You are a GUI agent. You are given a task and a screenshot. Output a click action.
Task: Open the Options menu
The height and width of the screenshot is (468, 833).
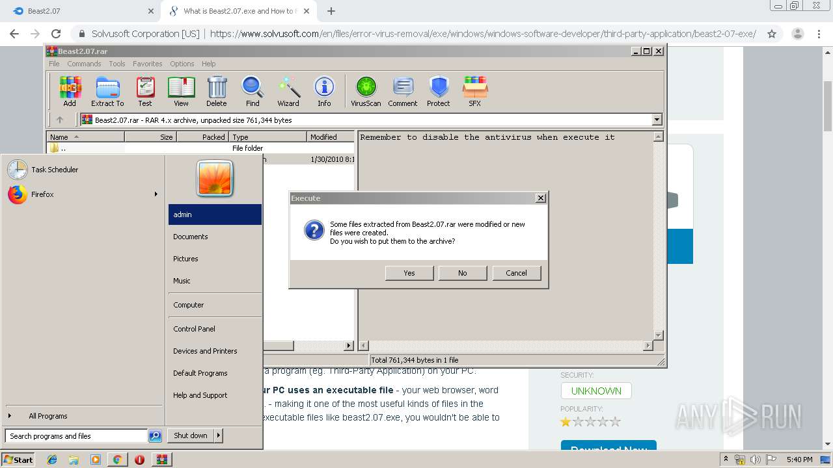tap(182, 64)
